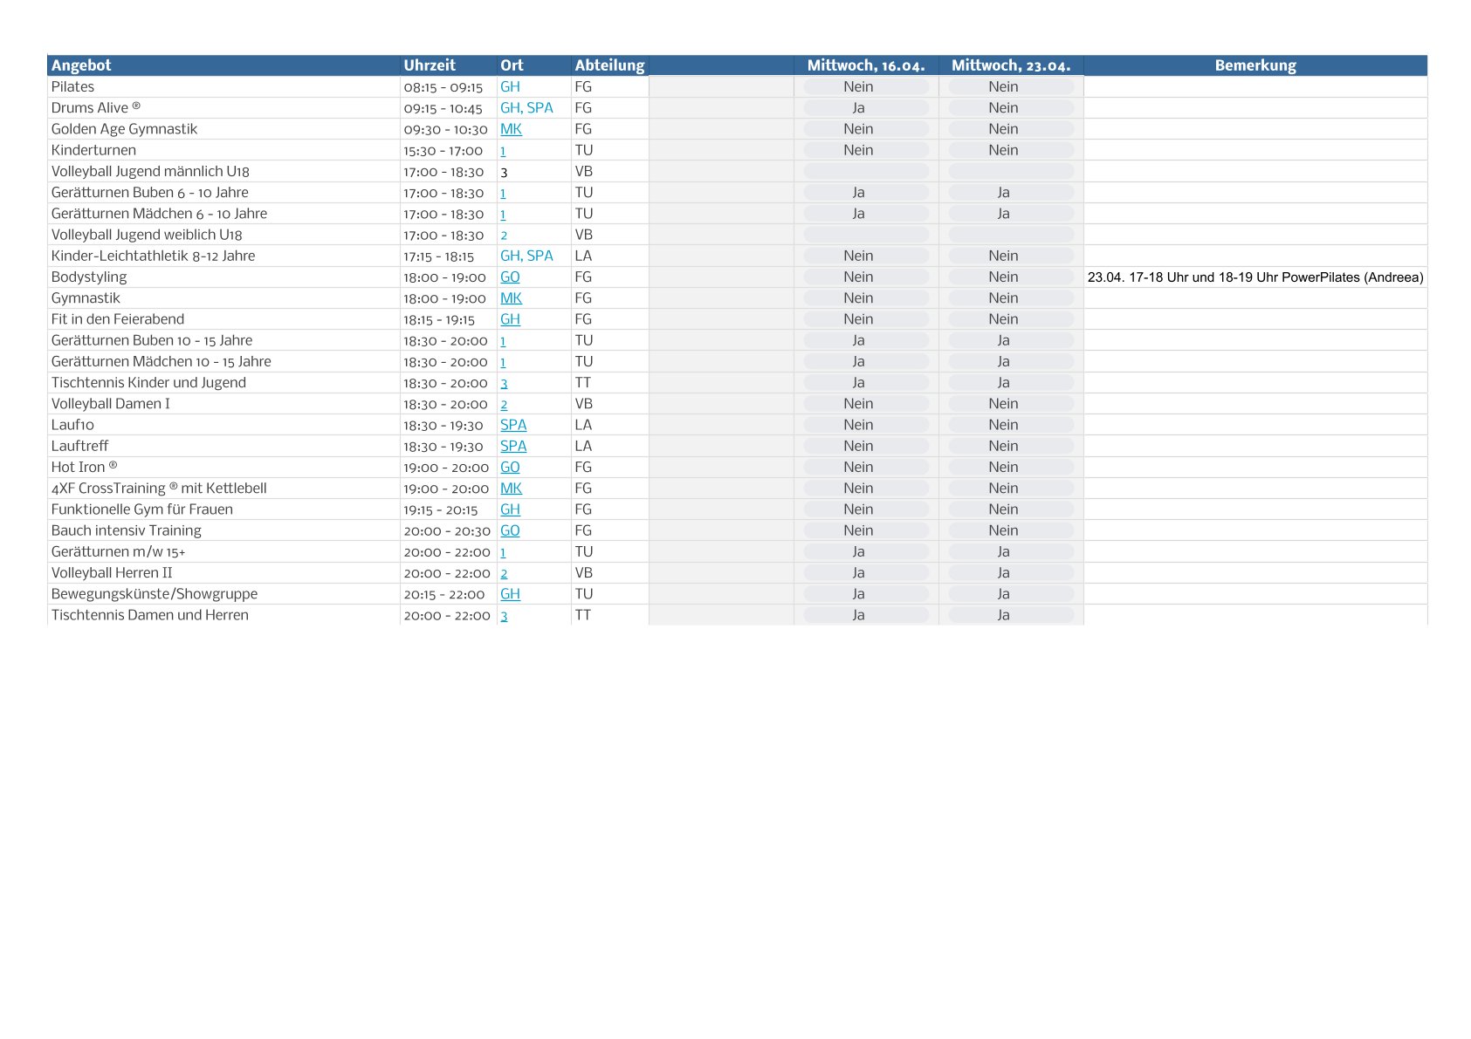Open the MK link in the Gymnastik 18:00 row
The width and height of the screenshot is (1471, 1039).
pos(511,298)
